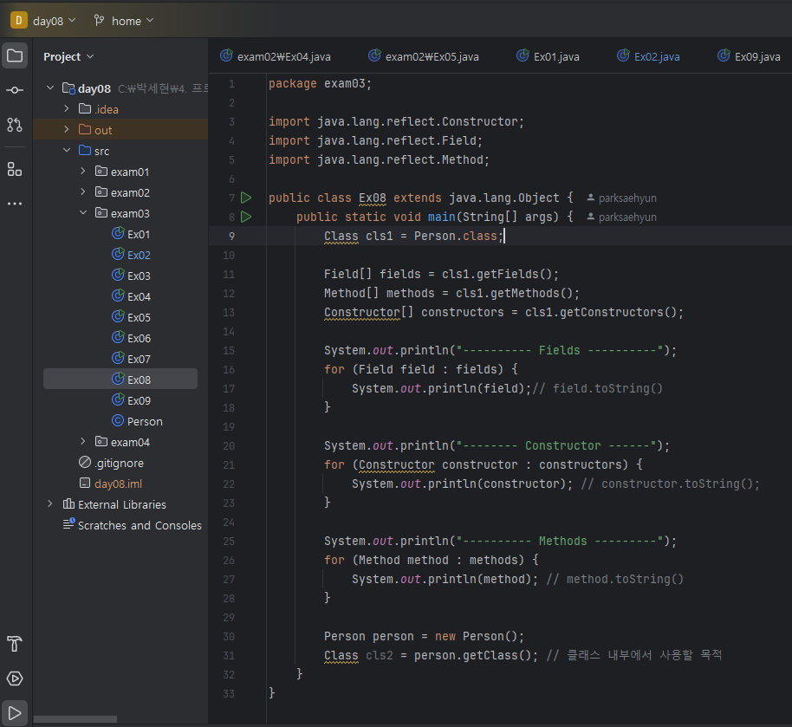Viewport: 792px width, 727px height.
Task: Open the Structure tool window icon
Action: tap(15, 168)
